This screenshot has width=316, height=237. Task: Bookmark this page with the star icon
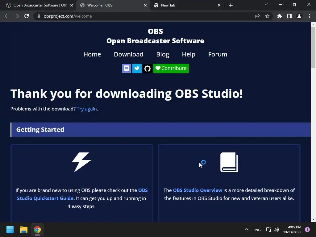pos(267,16)
